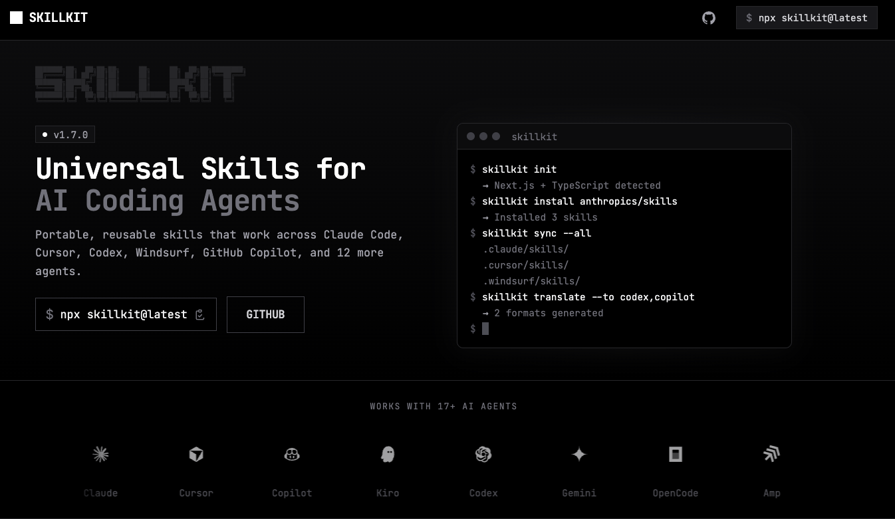Select the Kiro agent icon

(x=388, y=455)
